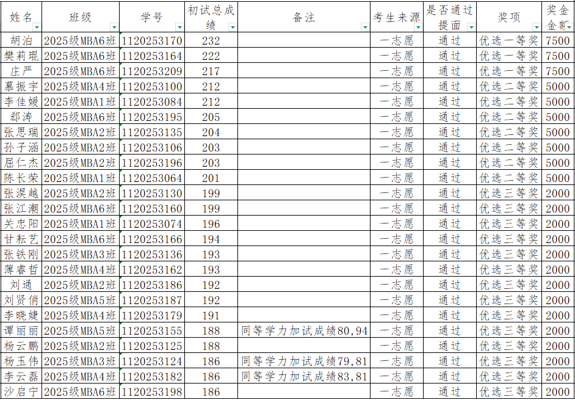Image resolution: width=575 pixels, height=400 pixels.
Task: Open the 考生来源 filter dropdown
Action: pos(418,27)
